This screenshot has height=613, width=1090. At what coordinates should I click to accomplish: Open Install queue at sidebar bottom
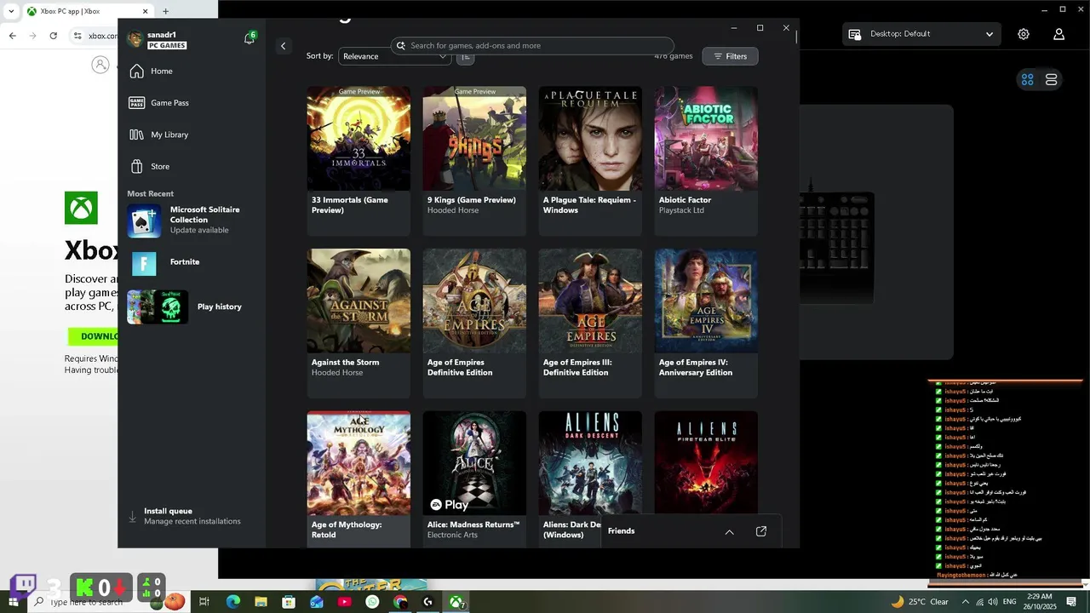pyautogui.click(x=192, y=516)
